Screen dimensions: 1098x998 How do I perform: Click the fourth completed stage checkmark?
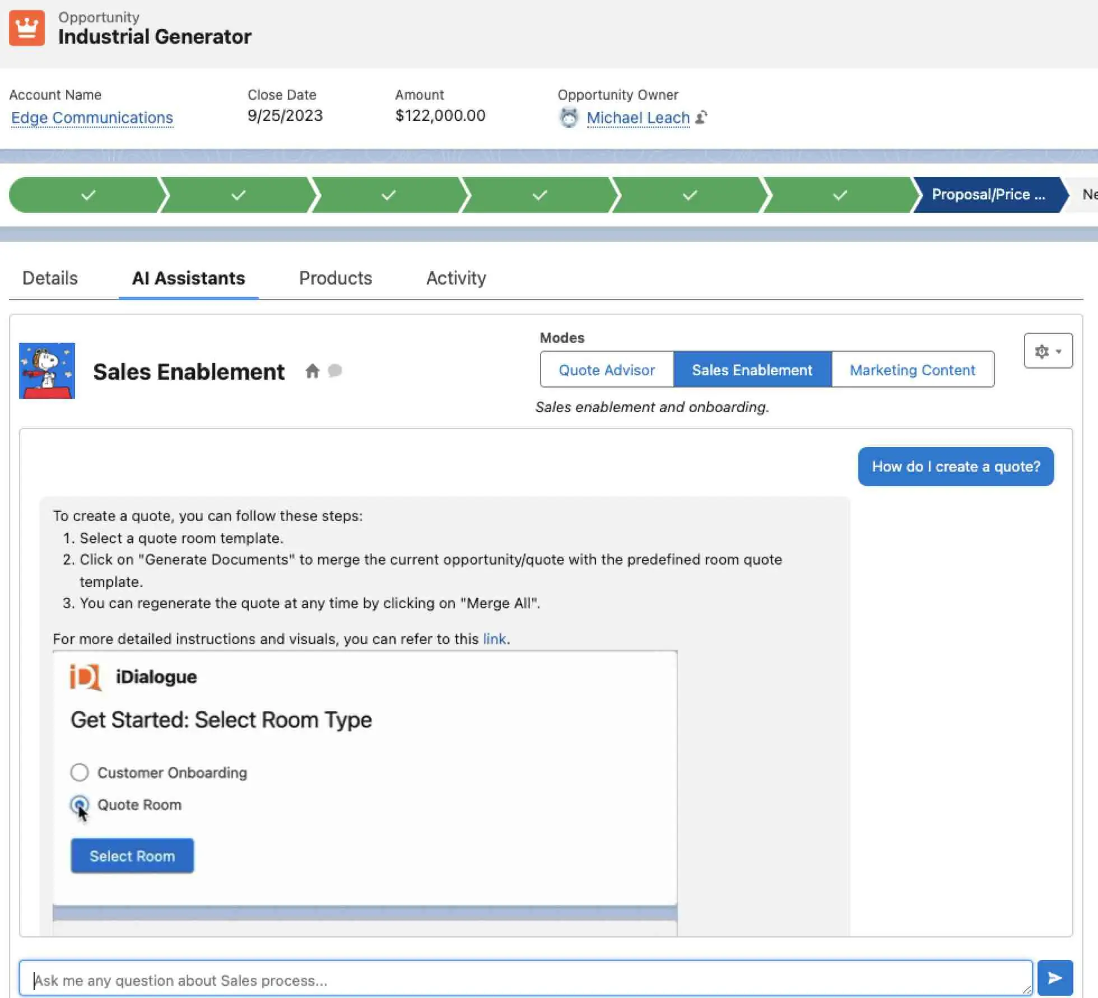click(x=539, y=195)
